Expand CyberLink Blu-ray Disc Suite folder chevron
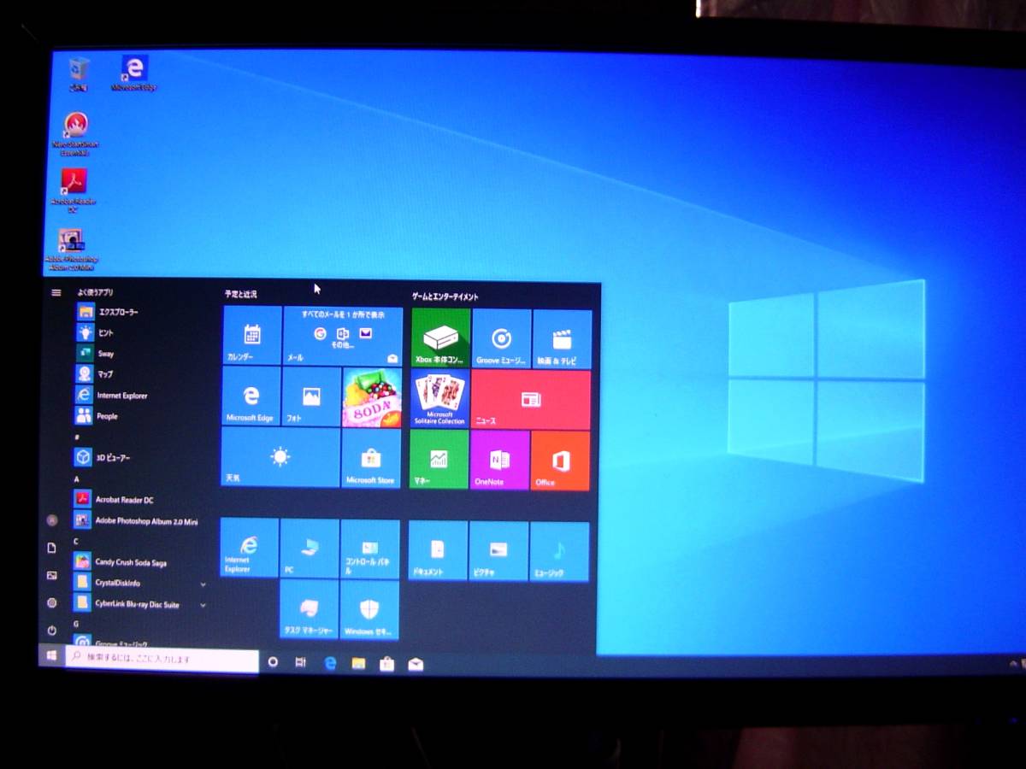Screen dimensions: 1026x769 [203, 605]
